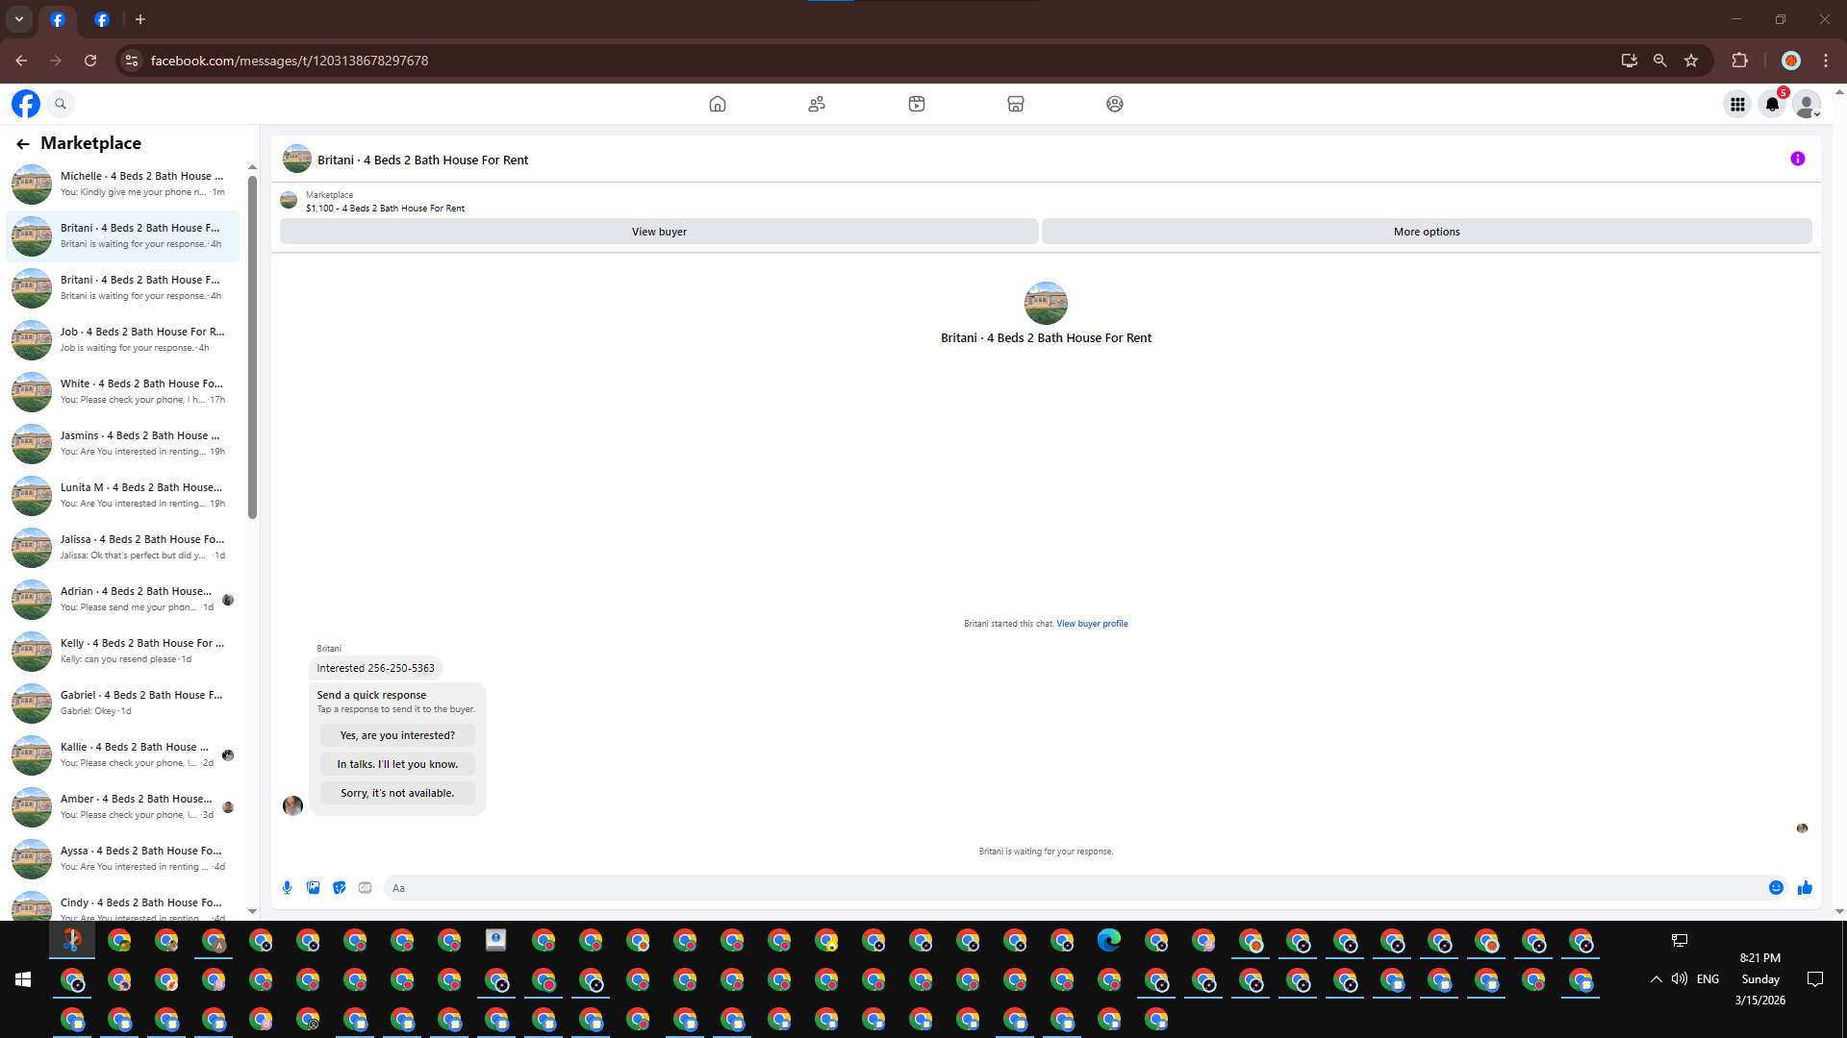The image size is (1847, 1038).
Task: Open a new browser tab
Action: 140,19
